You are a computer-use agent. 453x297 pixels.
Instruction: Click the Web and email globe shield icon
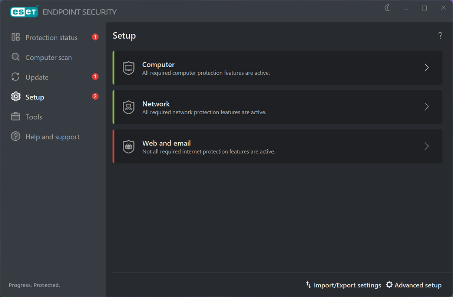[129, 147]
